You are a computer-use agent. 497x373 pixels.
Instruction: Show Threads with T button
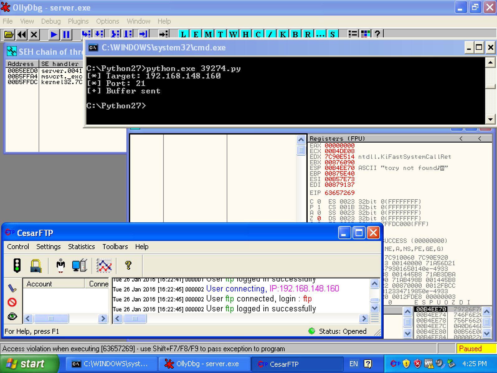[x=221, y=34]
